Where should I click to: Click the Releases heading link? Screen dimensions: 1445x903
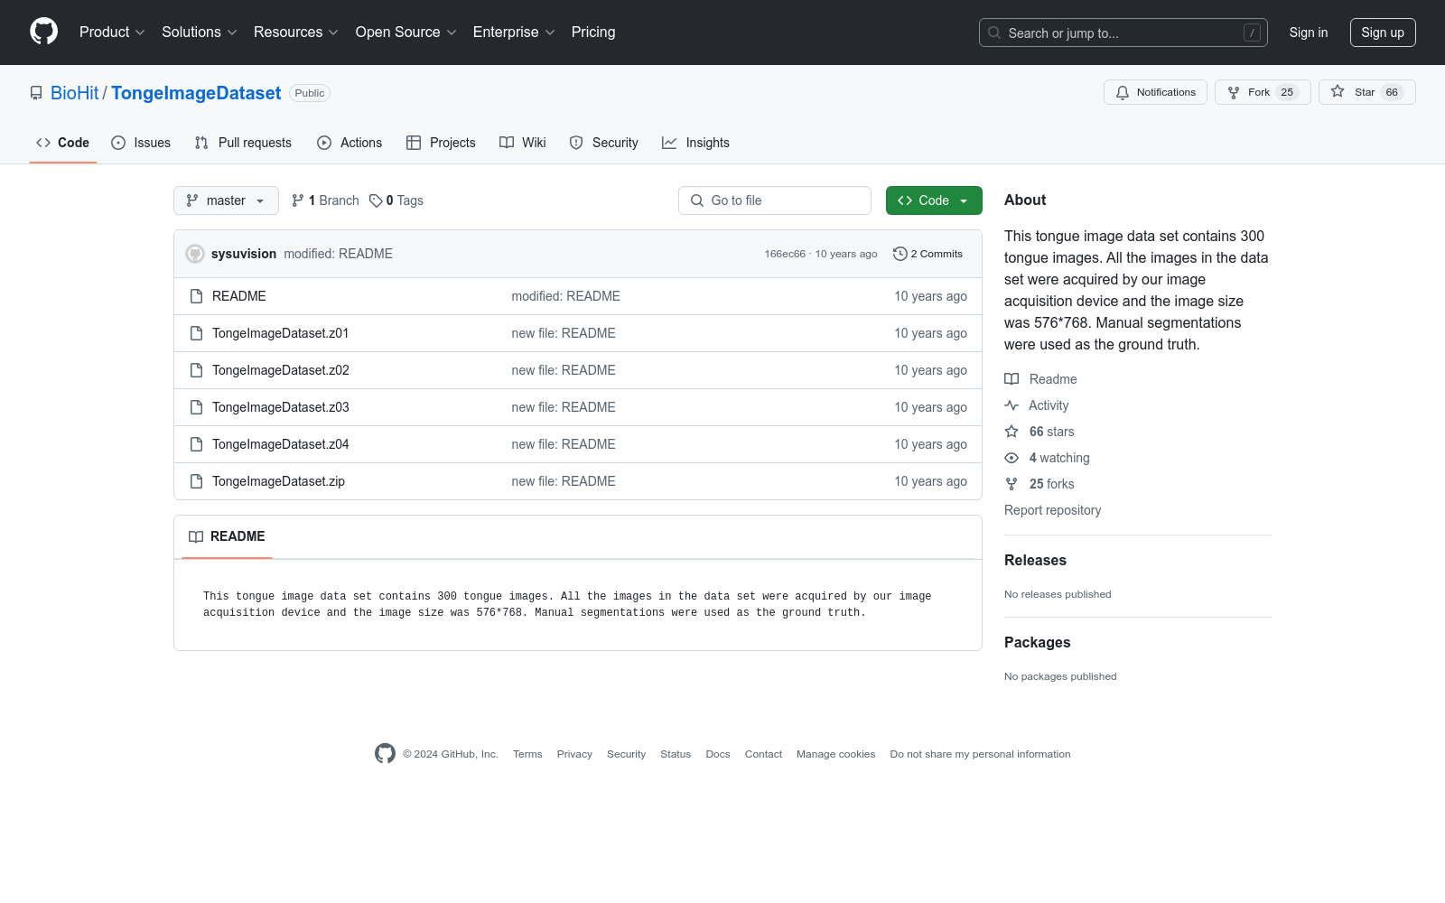[x=1035, y=560]
